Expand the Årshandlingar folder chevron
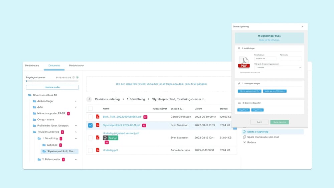The image size is (334, 188). click(76, 101)
